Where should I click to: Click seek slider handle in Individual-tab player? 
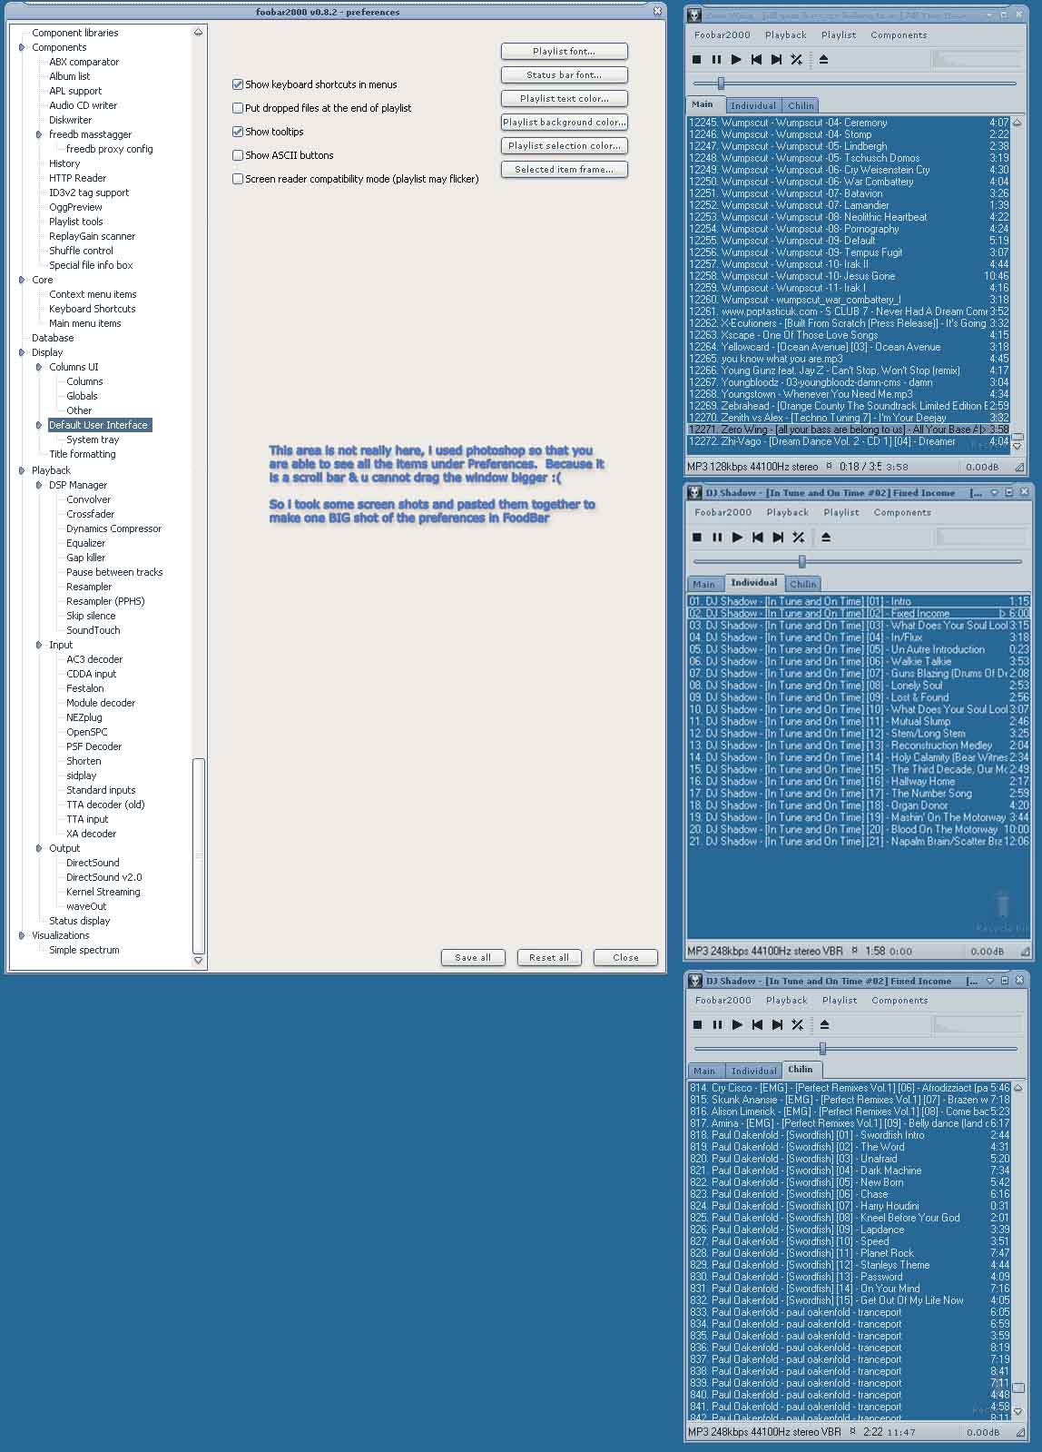(802, 561)
